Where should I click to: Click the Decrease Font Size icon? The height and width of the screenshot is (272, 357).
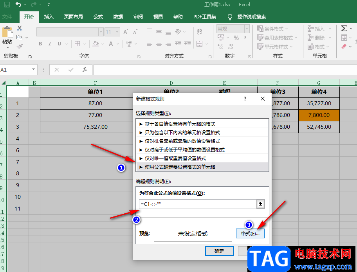(135, 32)
